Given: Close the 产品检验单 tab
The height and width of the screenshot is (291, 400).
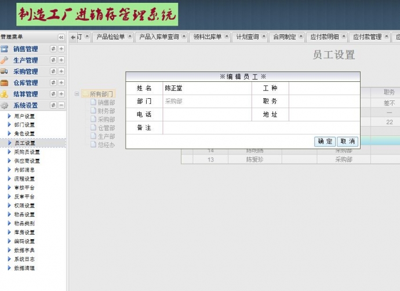Looking at the screenshot, I should tap(130, 36).
